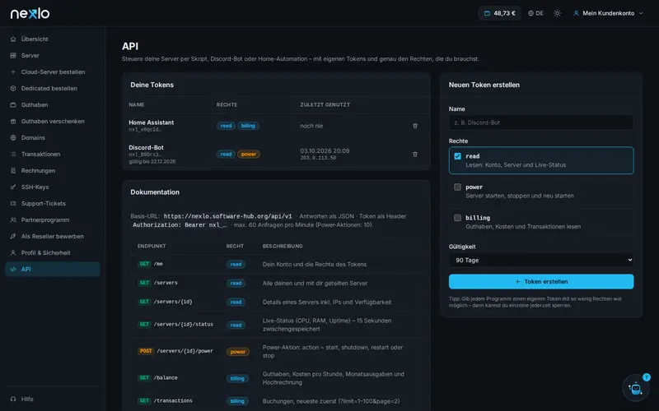This screenshot has width=659, height=411.
Task: Click the Domains globe icon in sidebar
Action: coord(13,137)
